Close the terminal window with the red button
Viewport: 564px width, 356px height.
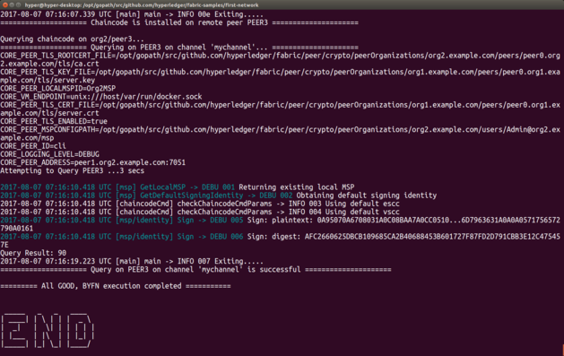(4, 4)
